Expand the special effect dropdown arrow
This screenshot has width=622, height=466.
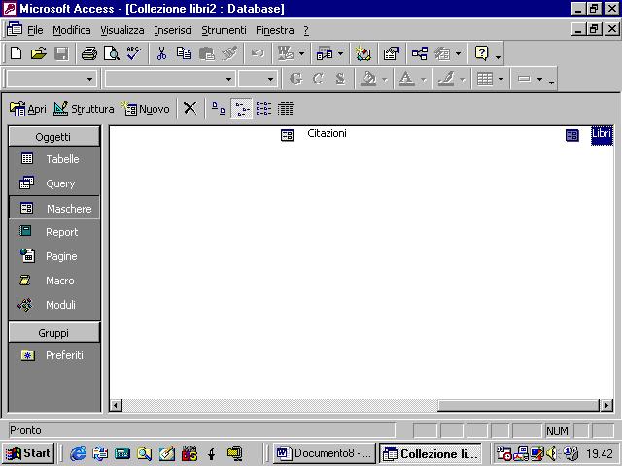tap(539, 80)
